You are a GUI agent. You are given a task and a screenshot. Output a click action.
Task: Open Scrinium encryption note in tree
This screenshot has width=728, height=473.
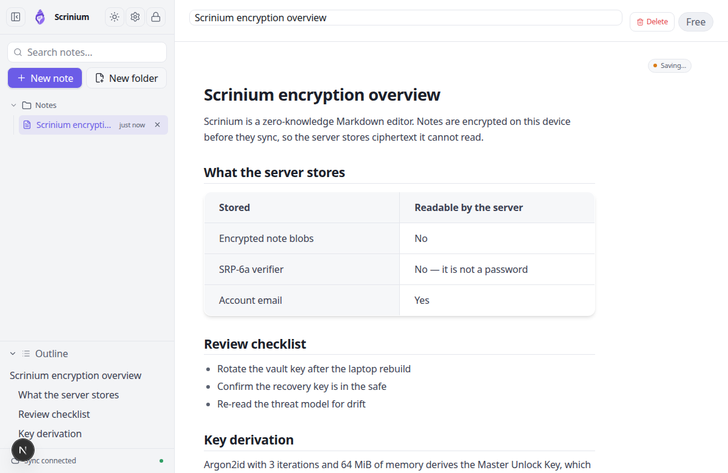(x=93, y=125)
